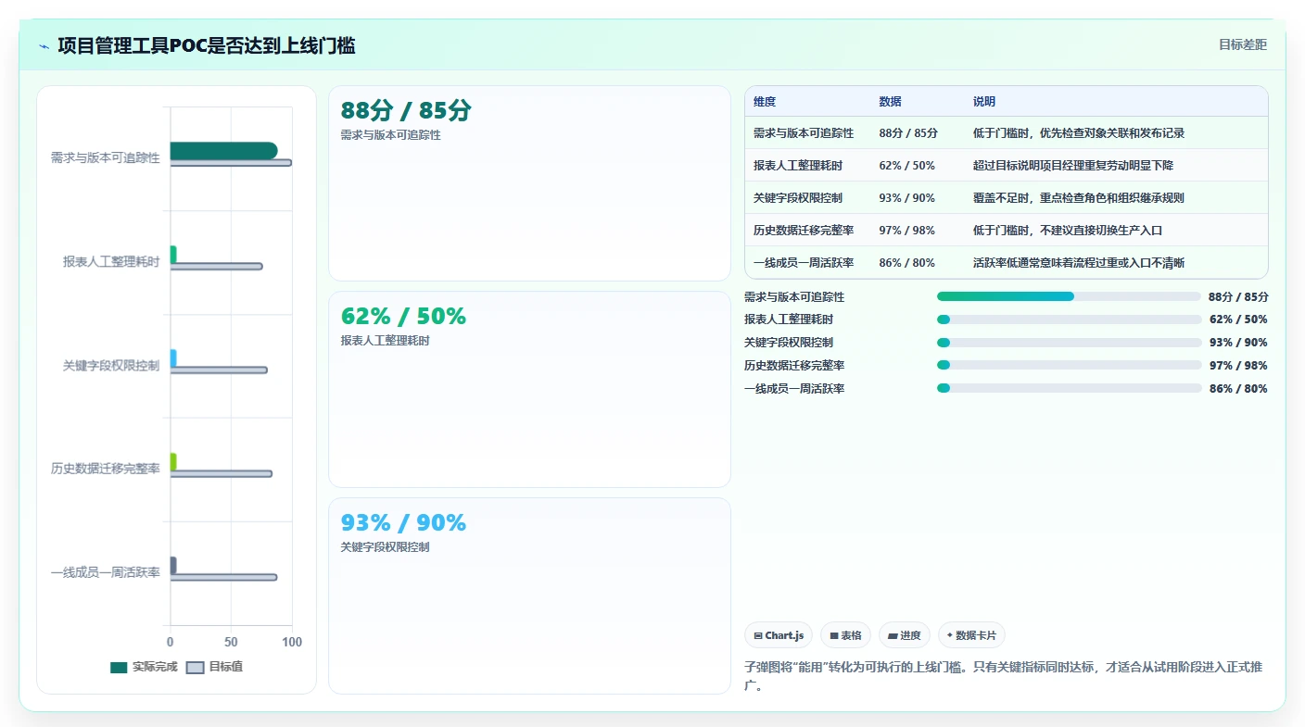Click the 97% / 98% value beside progress list
This screenshot has height=727, width=1305.
pos(1238,366)
